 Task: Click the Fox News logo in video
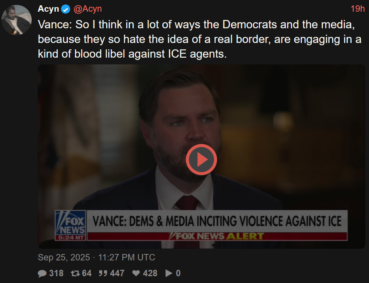click(70, 225)
